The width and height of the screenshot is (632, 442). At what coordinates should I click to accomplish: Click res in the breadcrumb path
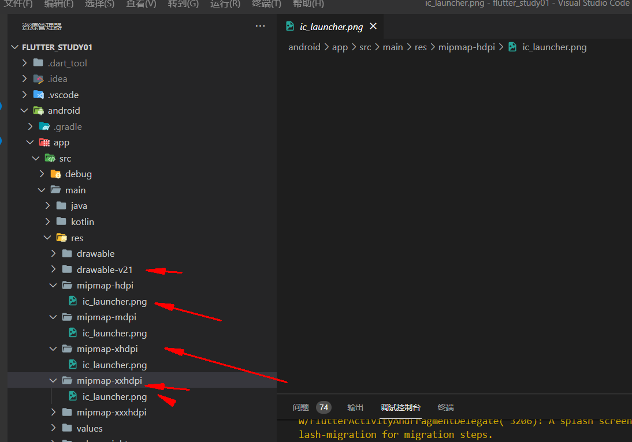421,47
